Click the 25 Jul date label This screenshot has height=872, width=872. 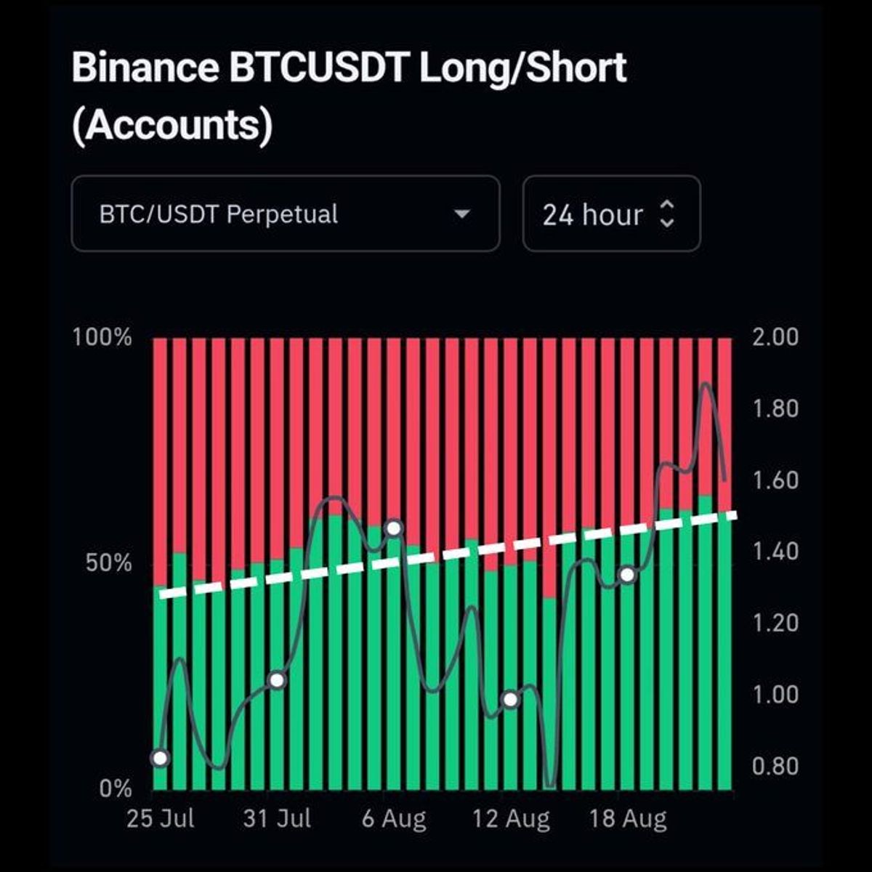(161, 819)
